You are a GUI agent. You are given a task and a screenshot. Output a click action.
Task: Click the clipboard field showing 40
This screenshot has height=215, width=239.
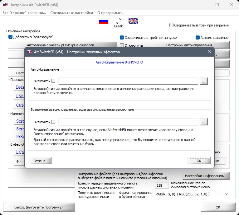[x=19, y=161]
